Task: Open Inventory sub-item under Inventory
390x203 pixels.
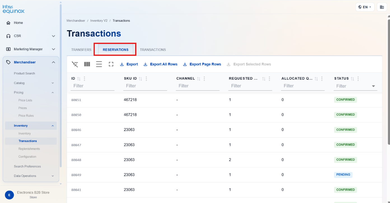Action: click(25, 134)
